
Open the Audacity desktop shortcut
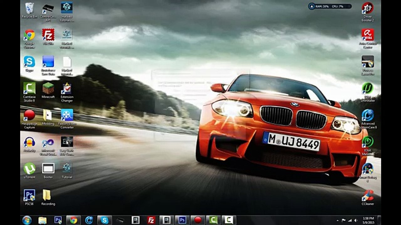coord(29,142)
